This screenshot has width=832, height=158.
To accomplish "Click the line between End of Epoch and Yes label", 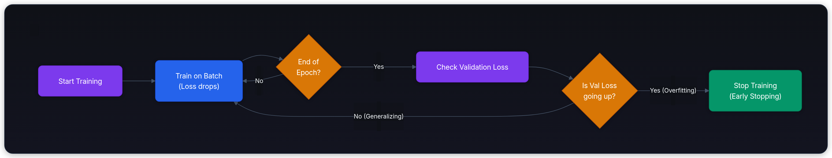I will point(357,67).
